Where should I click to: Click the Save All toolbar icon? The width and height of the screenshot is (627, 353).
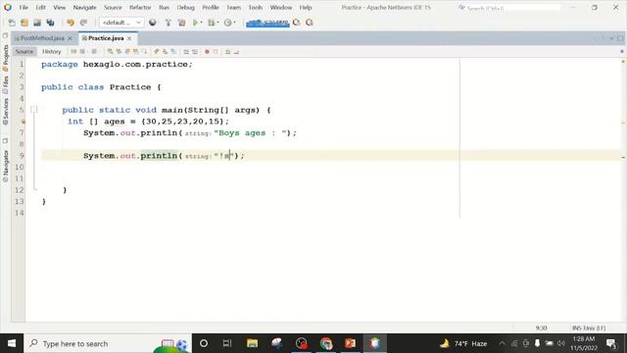click(x=50, y=23)
